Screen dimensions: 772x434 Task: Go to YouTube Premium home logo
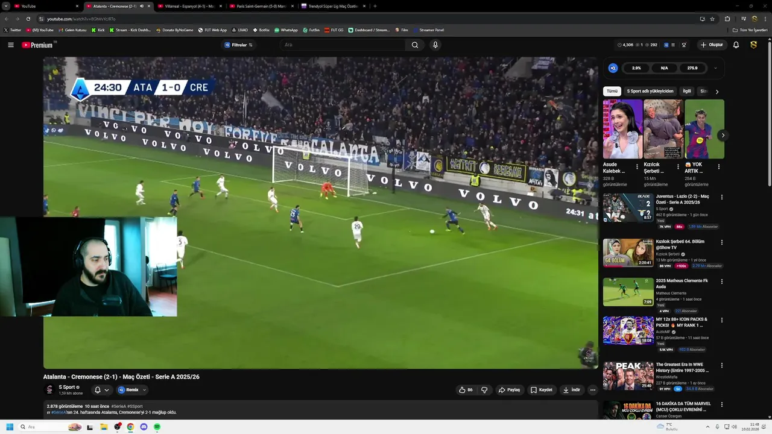(37, 45)
